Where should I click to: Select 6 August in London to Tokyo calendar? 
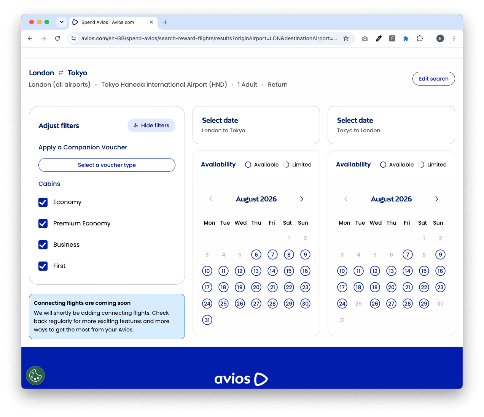click(256, 255)
